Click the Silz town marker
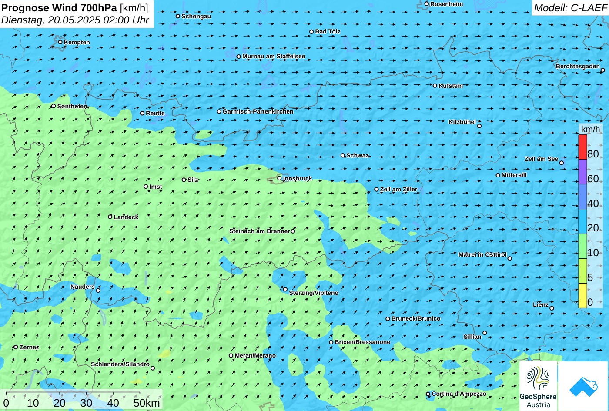 [184, 180]
